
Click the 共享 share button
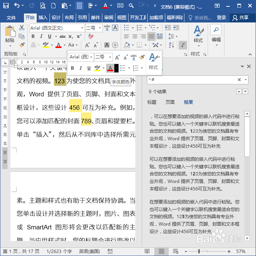241,18
